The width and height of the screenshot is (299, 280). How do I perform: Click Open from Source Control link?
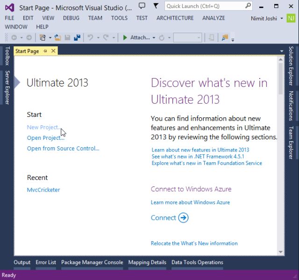point(63,148)
